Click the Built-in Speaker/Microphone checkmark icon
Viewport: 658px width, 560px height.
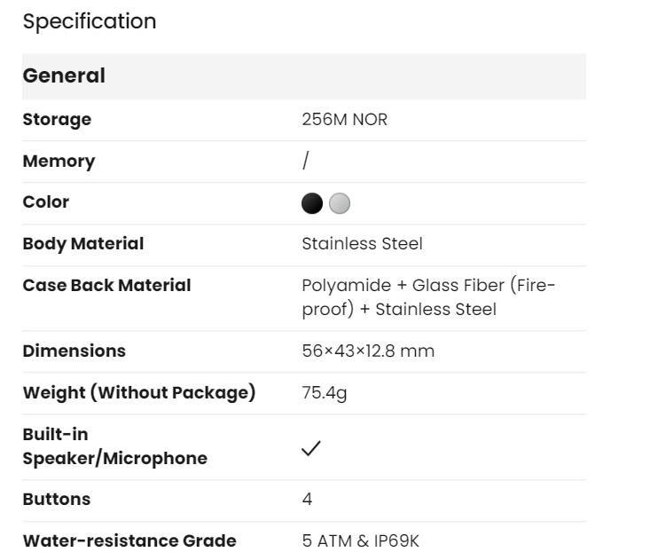[x=311, y=448]
